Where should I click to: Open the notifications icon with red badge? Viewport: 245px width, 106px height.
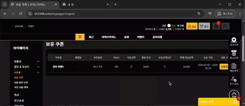pyautogui.click(x=216, y=26)
